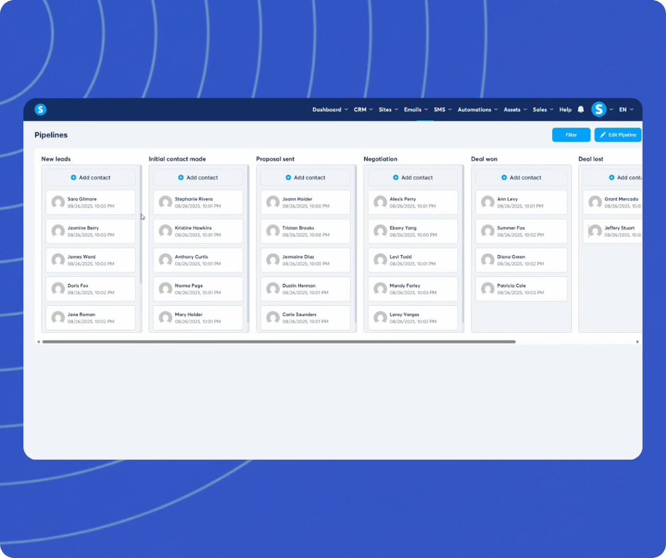Open Jermaine Diaz contact card
Image resolution: width=666 pixels, height=558 pixels.
pos(305,260)
